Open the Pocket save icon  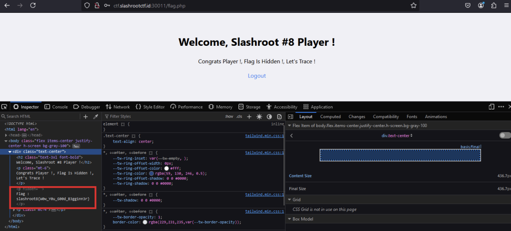point(468,6)
